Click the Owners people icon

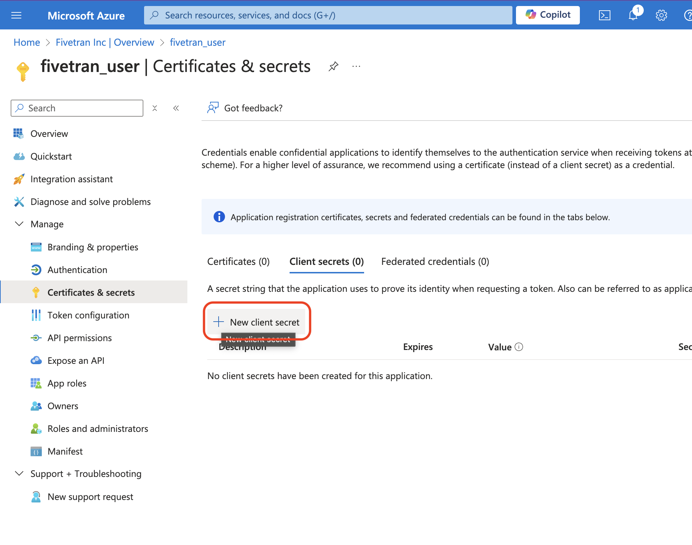coord(36,406)
